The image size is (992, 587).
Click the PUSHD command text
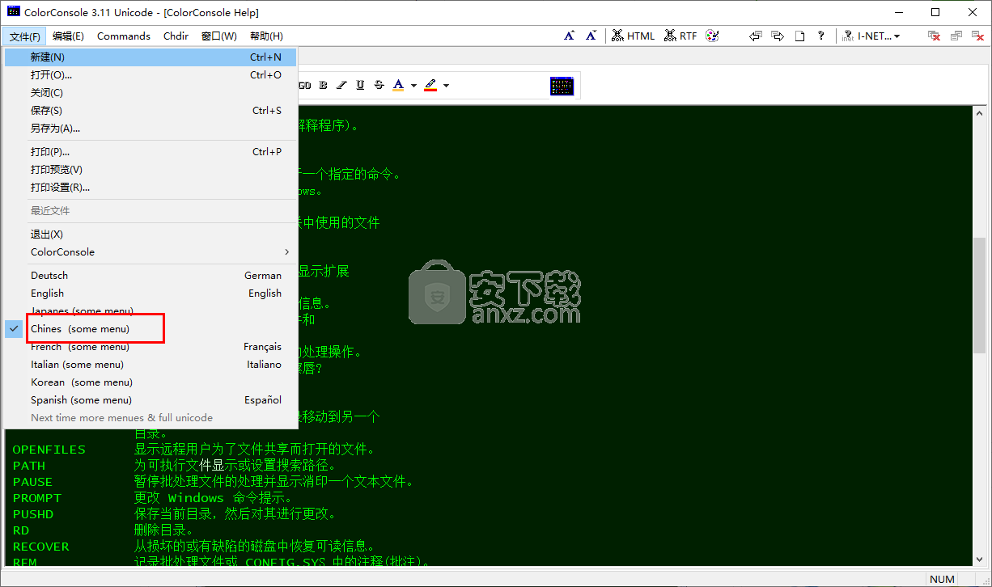coord(33,514)
